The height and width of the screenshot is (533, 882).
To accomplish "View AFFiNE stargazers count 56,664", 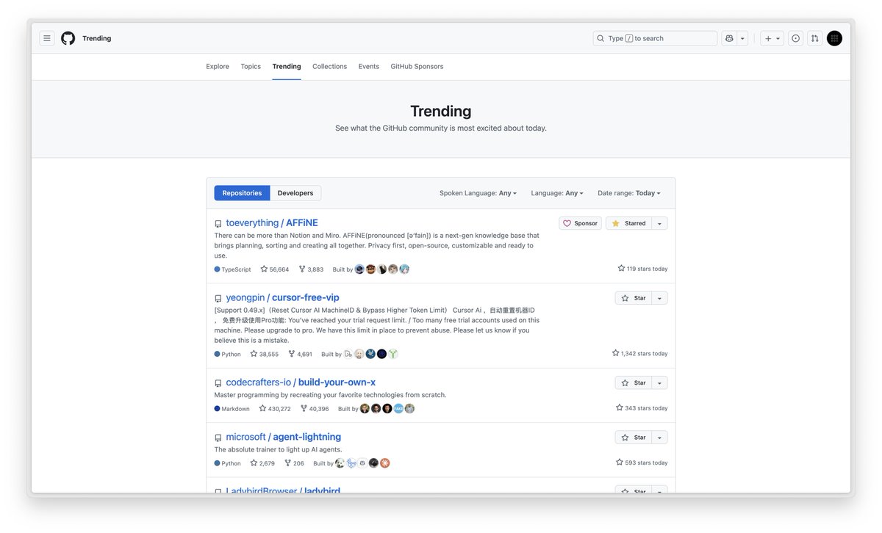I will click(275, 269).
